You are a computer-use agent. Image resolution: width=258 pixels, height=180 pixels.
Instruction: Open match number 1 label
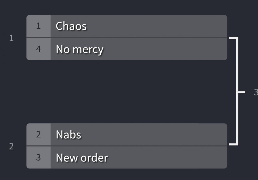pyautogui.click(x=11, y=38)
